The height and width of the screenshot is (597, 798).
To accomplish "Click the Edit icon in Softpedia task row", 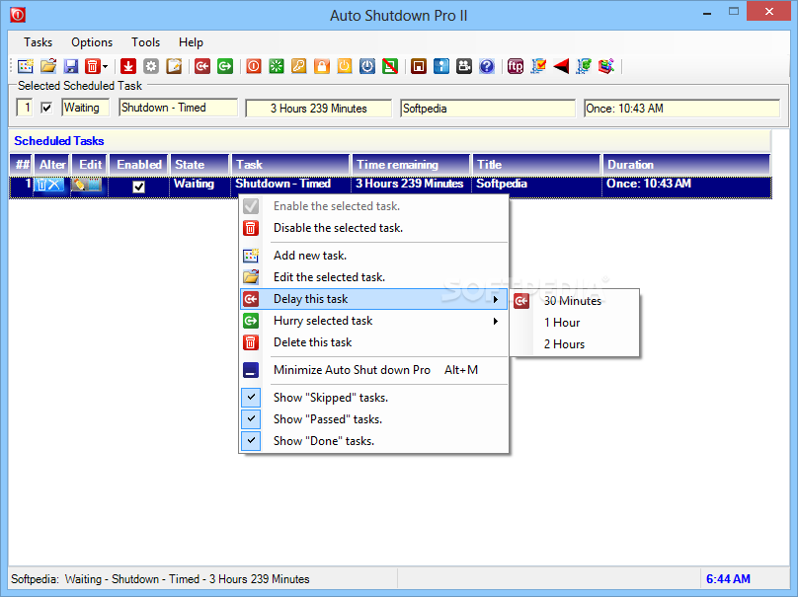I will click(87, 185).
